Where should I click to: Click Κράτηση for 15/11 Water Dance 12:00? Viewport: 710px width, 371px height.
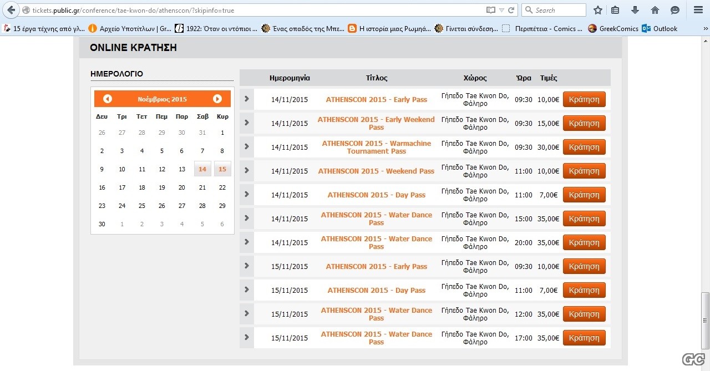584,314
